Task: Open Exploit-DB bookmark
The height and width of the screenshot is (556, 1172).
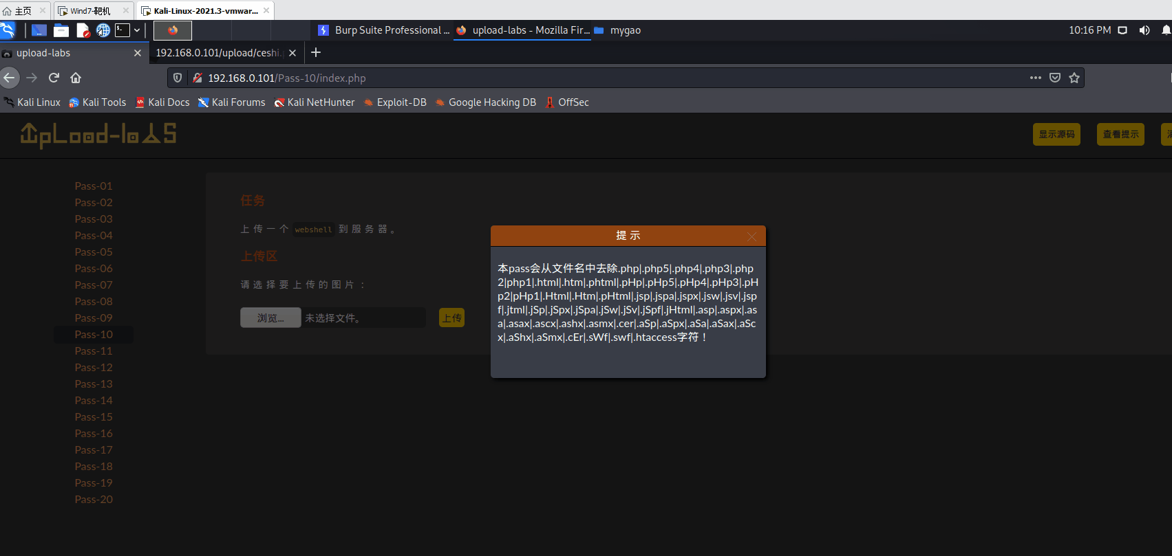Action: pyautogui.click(x=395, y=102)
